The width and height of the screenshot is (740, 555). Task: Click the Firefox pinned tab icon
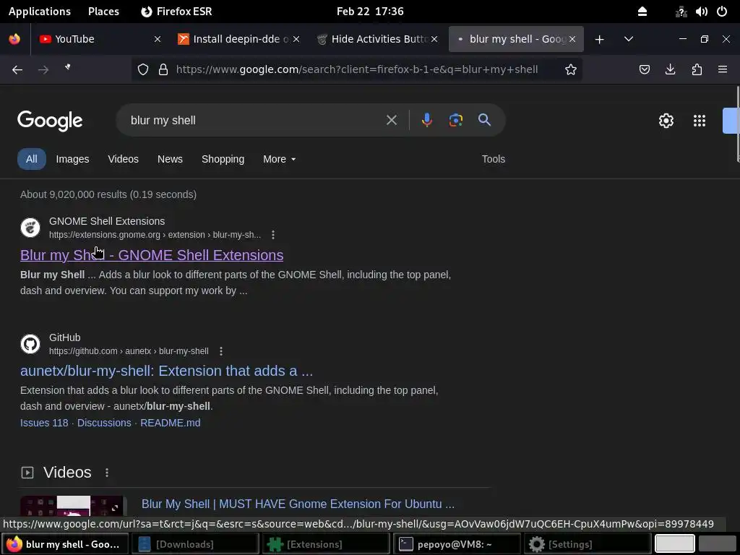(x=14, y=39)
